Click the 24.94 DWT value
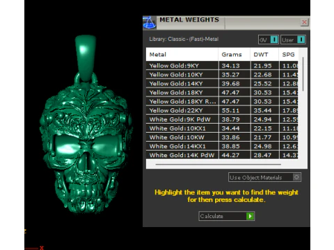Image resolution: width=334 pixels, height=250 pixels. click(x=262, y=119)
